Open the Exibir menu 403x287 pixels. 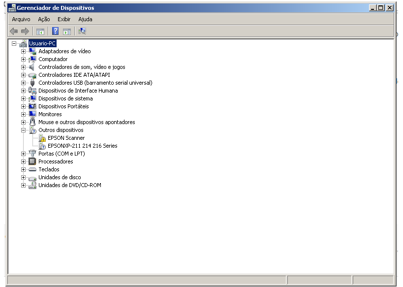[64, 19]
